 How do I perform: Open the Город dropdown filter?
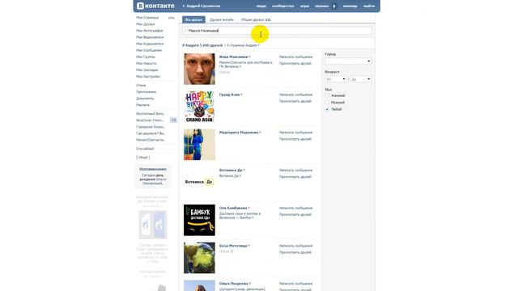[348, 61]
